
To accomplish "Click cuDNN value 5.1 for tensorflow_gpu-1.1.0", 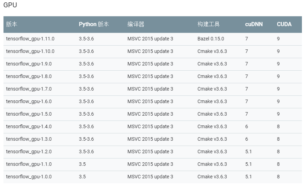I will click(x=249, y=164).
